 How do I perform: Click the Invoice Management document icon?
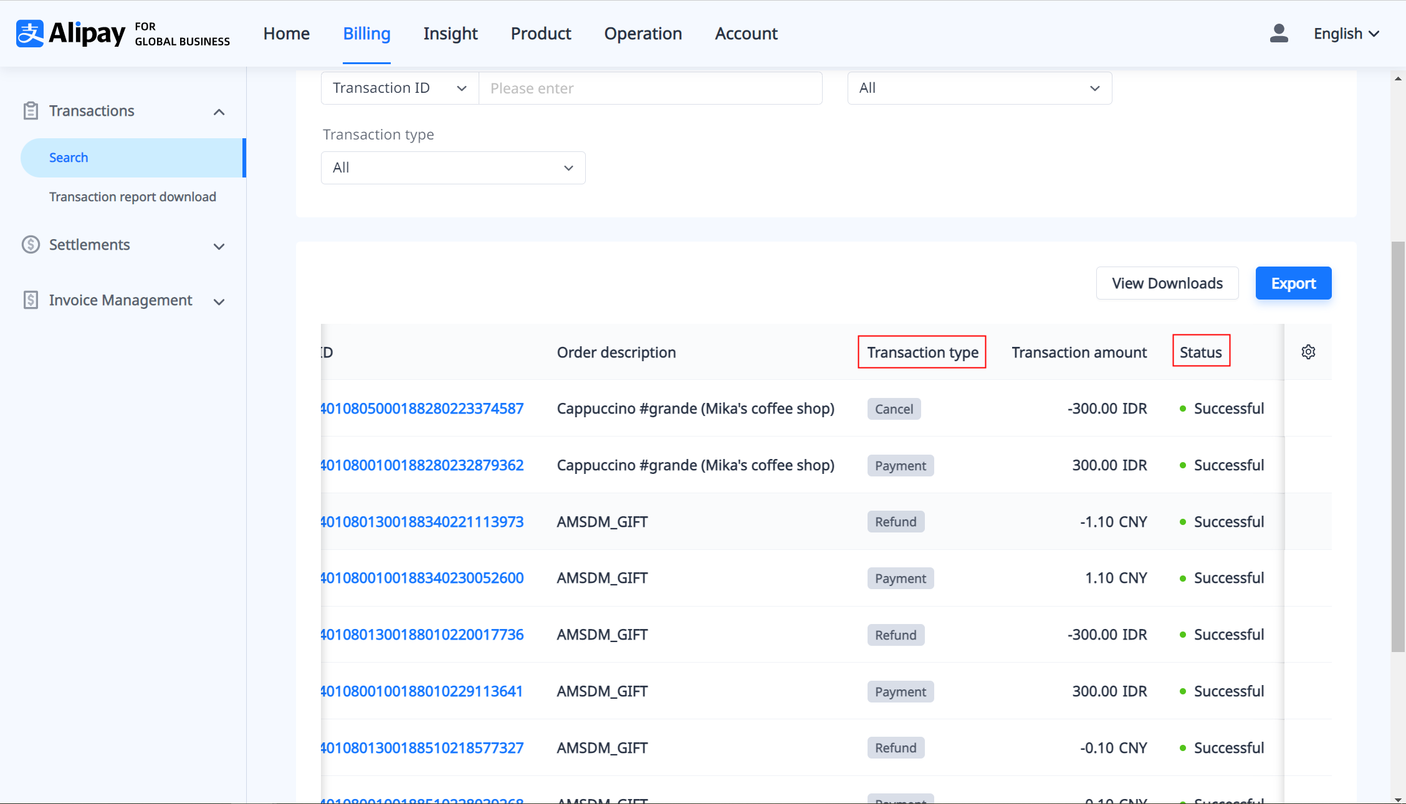[x=31, y=300]
